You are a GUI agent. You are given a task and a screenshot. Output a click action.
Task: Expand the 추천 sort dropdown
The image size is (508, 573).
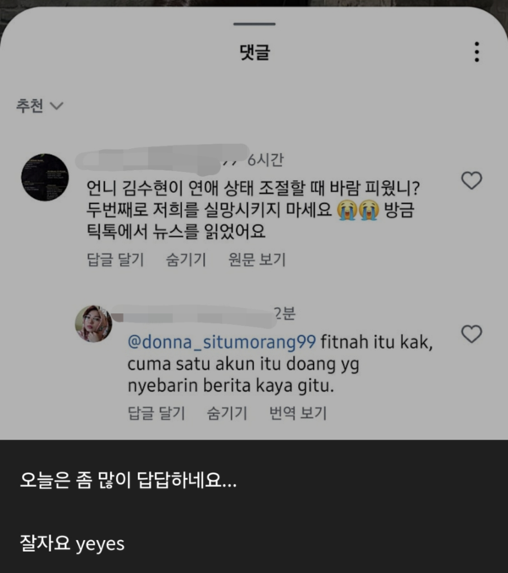click(40, 106)
